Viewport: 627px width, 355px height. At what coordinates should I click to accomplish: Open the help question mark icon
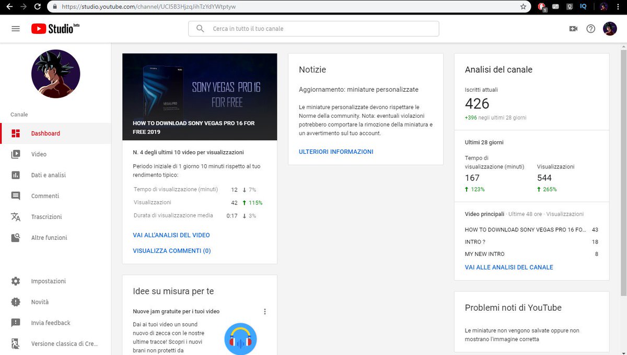click(x=591, y=29)
